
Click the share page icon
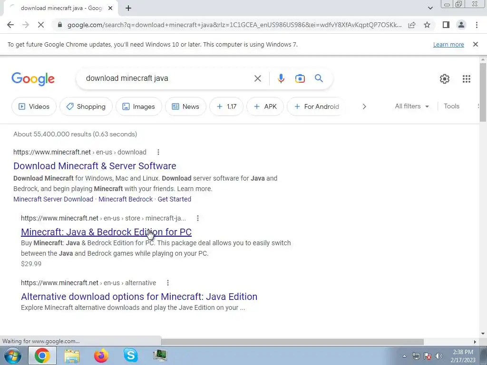412,25
